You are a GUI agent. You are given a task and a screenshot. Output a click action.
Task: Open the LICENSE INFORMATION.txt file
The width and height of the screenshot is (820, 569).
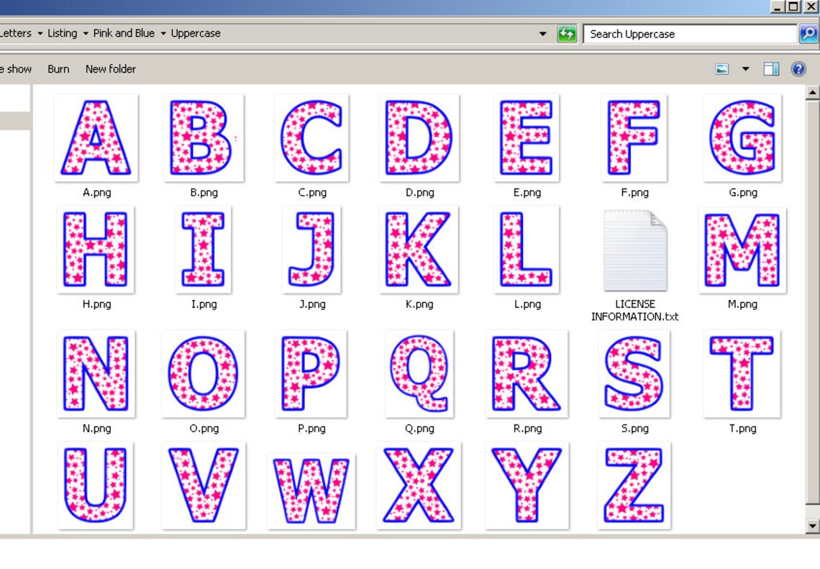pos(634,250)
